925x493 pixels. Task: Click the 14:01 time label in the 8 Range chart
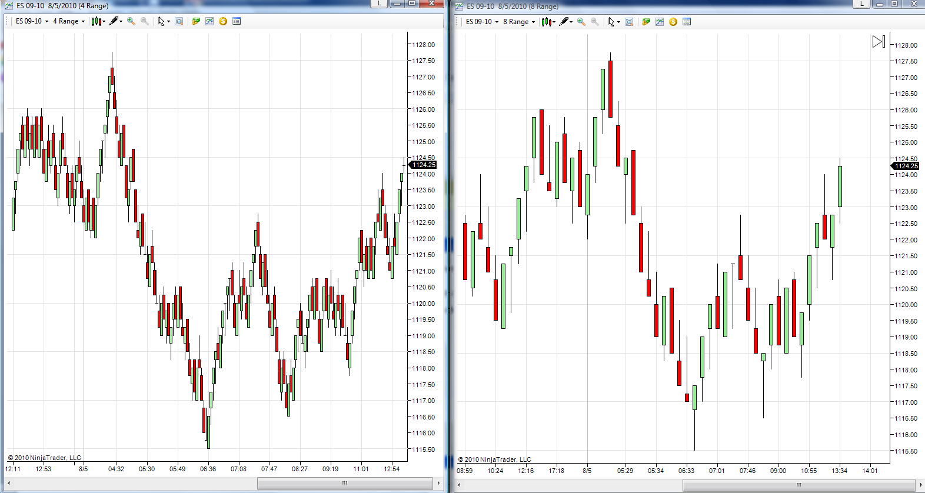point(870,471)
